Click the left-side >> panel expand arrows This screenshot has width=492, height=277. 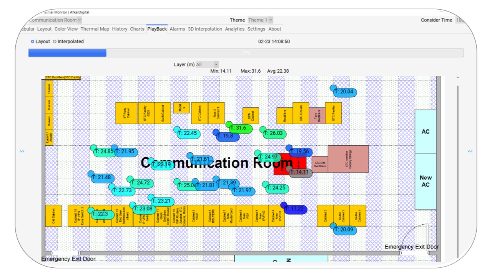click(22, 152)
